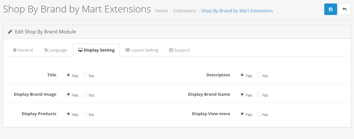Viewport: 354px width, 139px height.
Task: Choose No for Display Brand Name
Action: pos(259,94)
